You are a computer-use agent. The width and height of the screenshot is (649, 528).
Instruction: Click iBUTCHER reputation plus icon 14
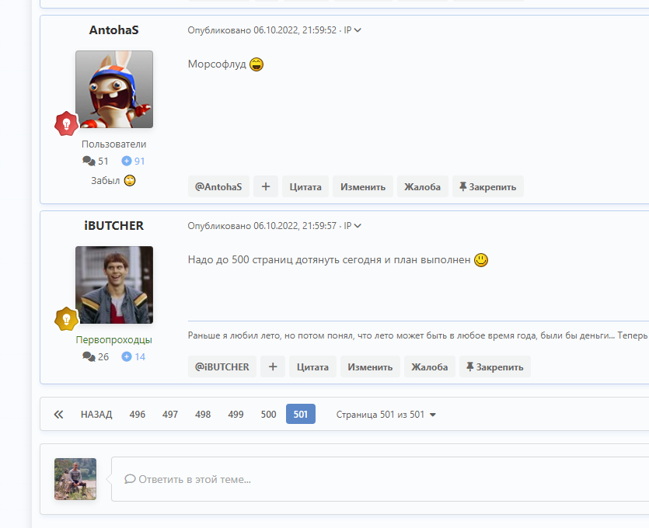coord(127,356)
